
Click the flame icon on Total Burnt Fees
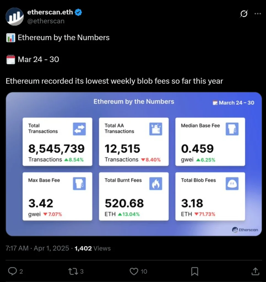(x=156, y=183)
